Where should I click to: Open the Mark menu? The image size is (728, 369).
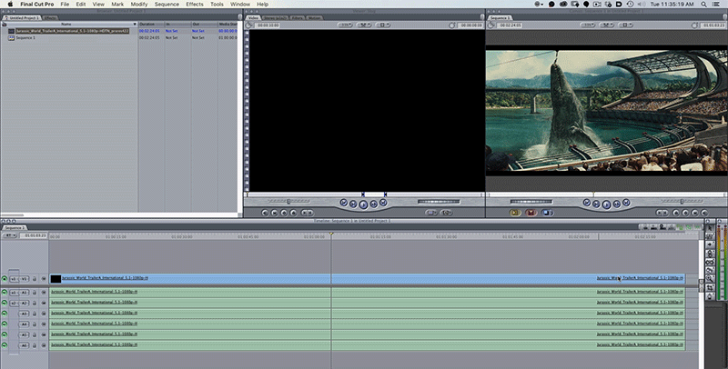(117, 5)
